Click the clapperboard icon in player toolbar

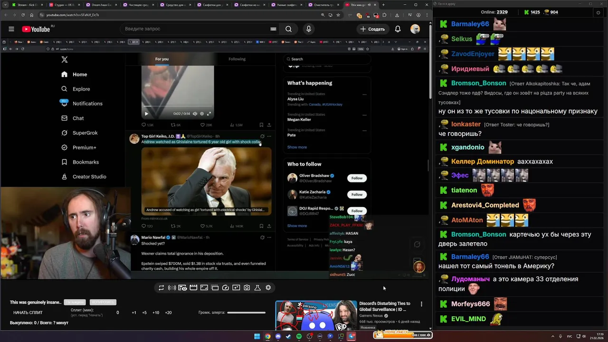[193, 288]
